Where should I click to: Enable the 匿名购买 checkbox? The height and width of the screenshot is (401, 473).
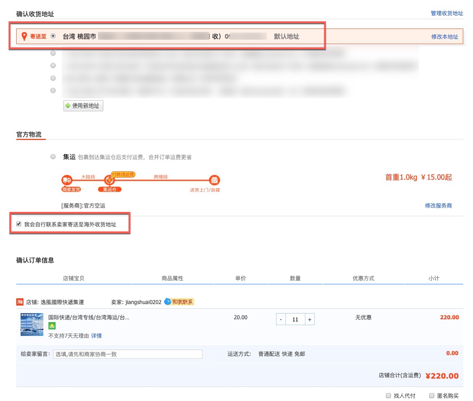[x=431, y=395]
